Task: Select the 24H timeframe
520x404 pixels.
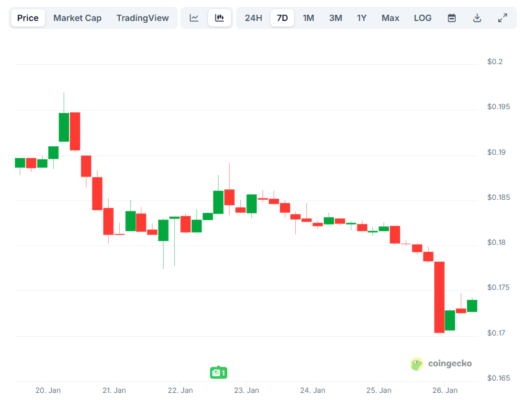Action: tap(253, 17)
